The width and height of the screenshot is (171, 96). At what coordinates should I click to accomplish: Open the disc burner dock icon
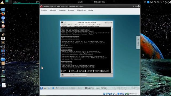click(3, 26)
